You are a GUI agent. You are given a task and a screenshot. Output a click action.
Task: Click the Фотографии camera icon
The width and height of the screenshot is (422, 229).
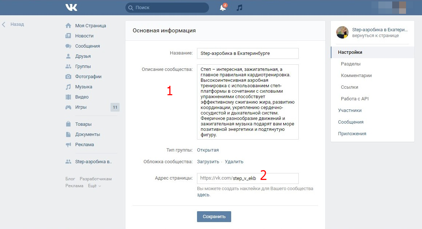68,77
